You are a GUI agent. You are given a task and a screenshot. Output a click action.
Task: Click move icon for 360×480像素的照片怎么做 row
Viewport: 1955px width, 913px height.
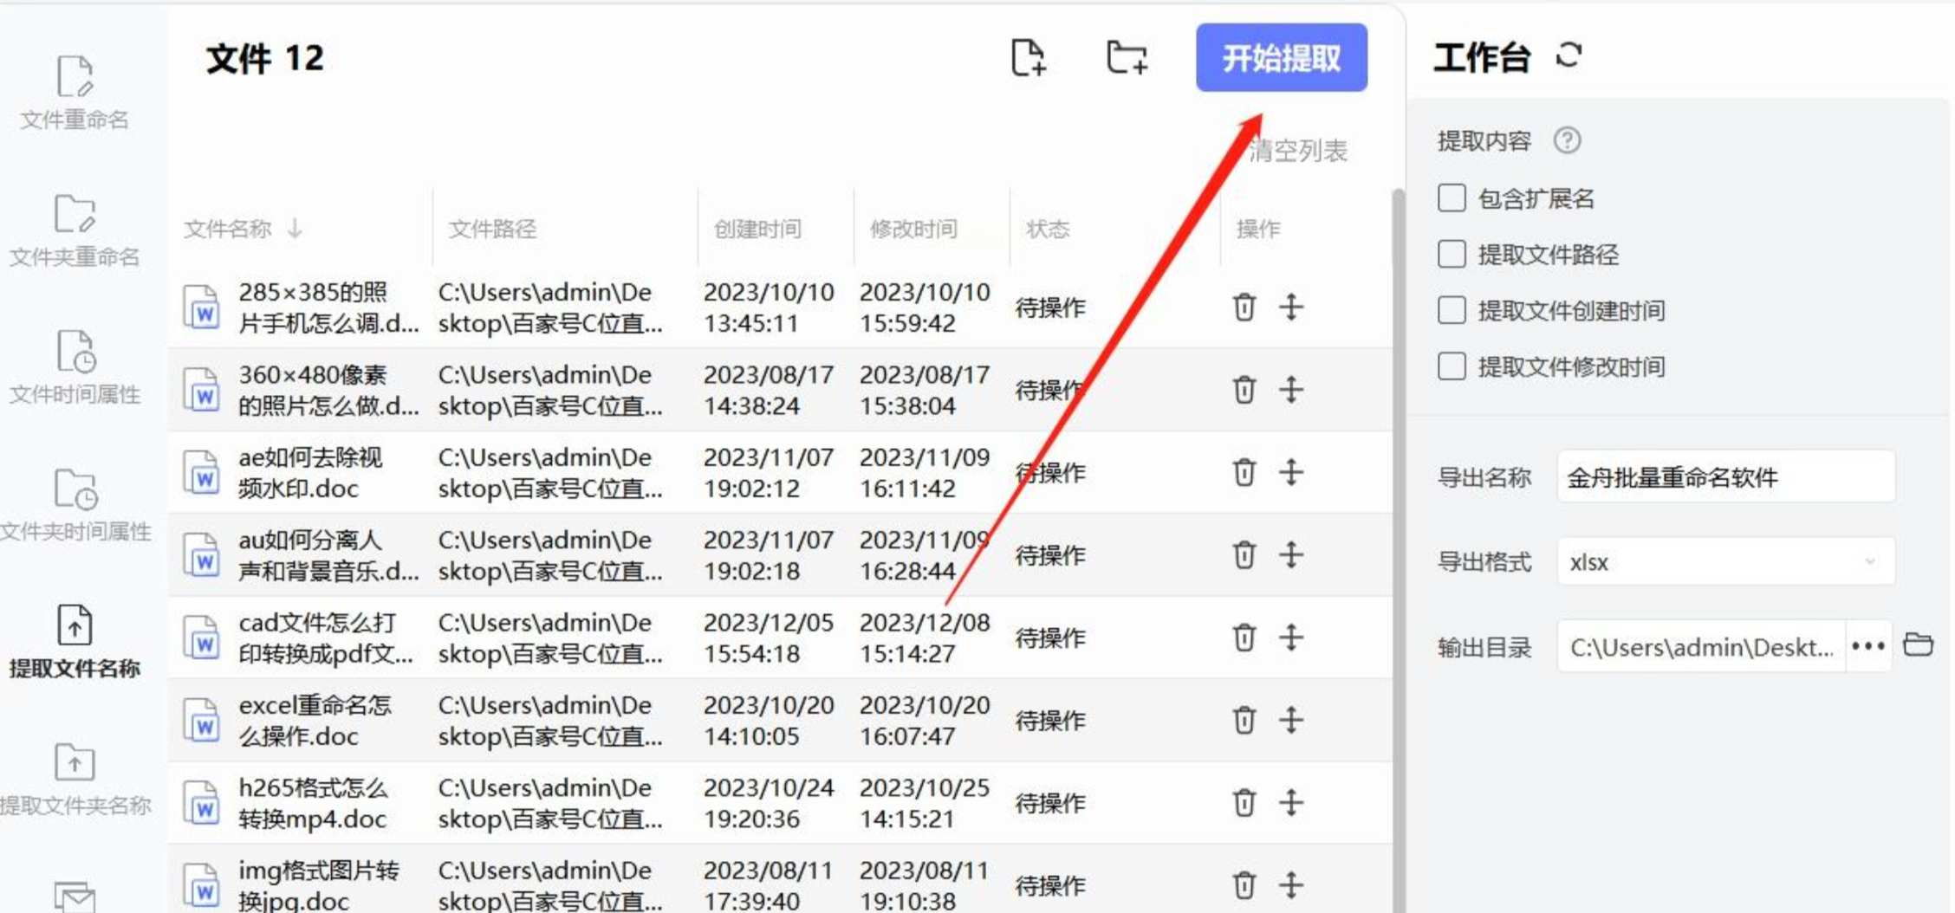1291,390
